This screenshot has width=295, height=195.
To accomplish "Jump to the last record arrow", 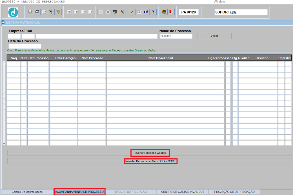I will pyautogui.click(x=90, y=12).
